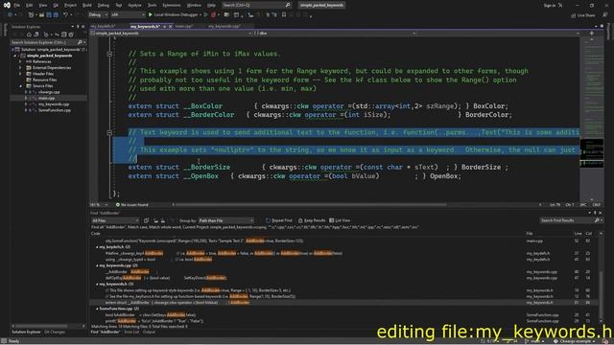Collapse the simple_packed_keywords project node
614x345 pixels.
coord(15,56)
